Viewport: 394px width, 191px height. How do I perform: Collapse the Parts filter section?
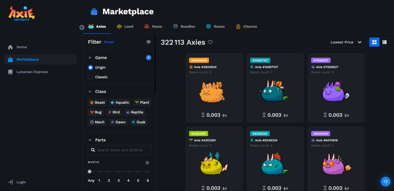coord(90,140)
